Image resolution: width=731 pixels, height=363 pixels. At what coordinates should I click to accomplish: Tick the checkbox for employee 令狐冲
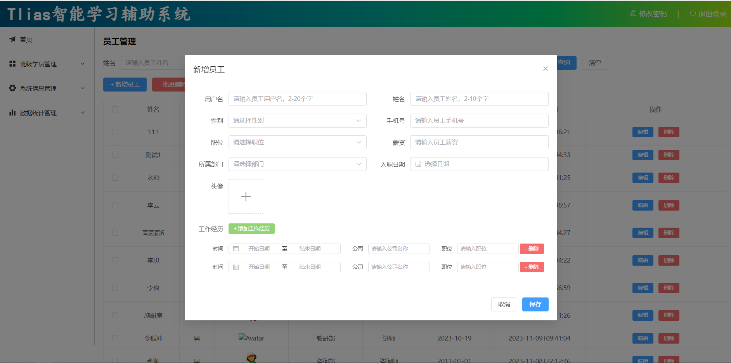[x=115, y=338]
